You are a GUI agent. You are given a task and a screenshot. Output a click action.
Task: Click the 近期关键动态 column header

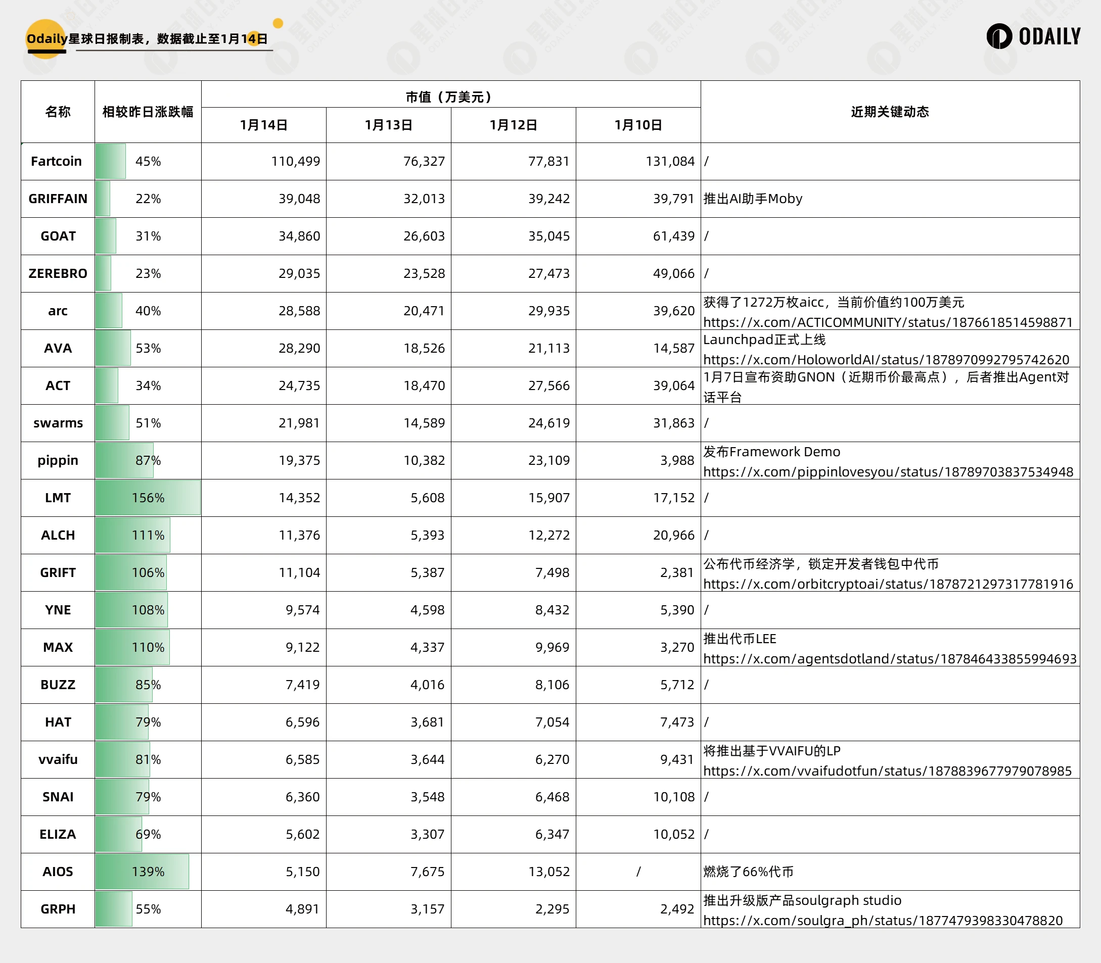point(890,112)
